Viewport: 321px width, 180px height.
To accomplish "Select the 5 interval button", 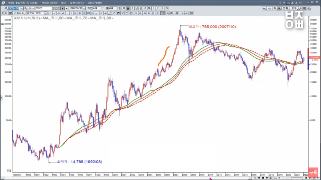I will pos(162,8).
